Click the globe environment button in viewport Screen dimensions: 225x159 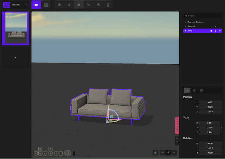(156, 153)
